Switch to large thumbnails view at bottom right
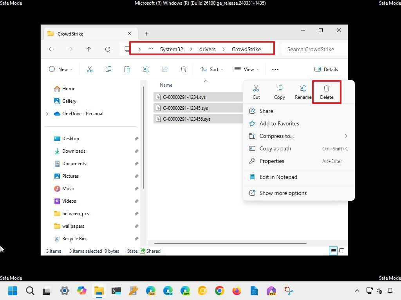 [341, 251]
